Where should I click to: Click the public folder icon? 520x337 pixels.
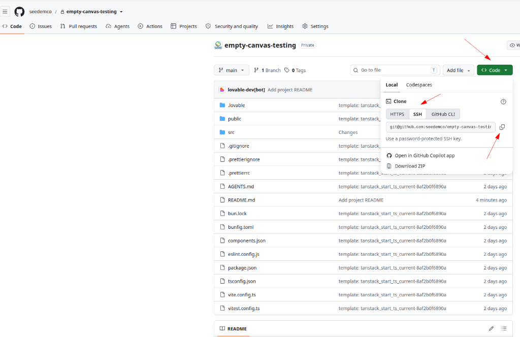tap(222, 119)
